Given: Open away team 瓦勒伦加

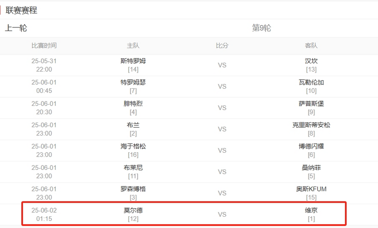Looking at the screenshot, I should pyautogui.click(x=311, y=82).
